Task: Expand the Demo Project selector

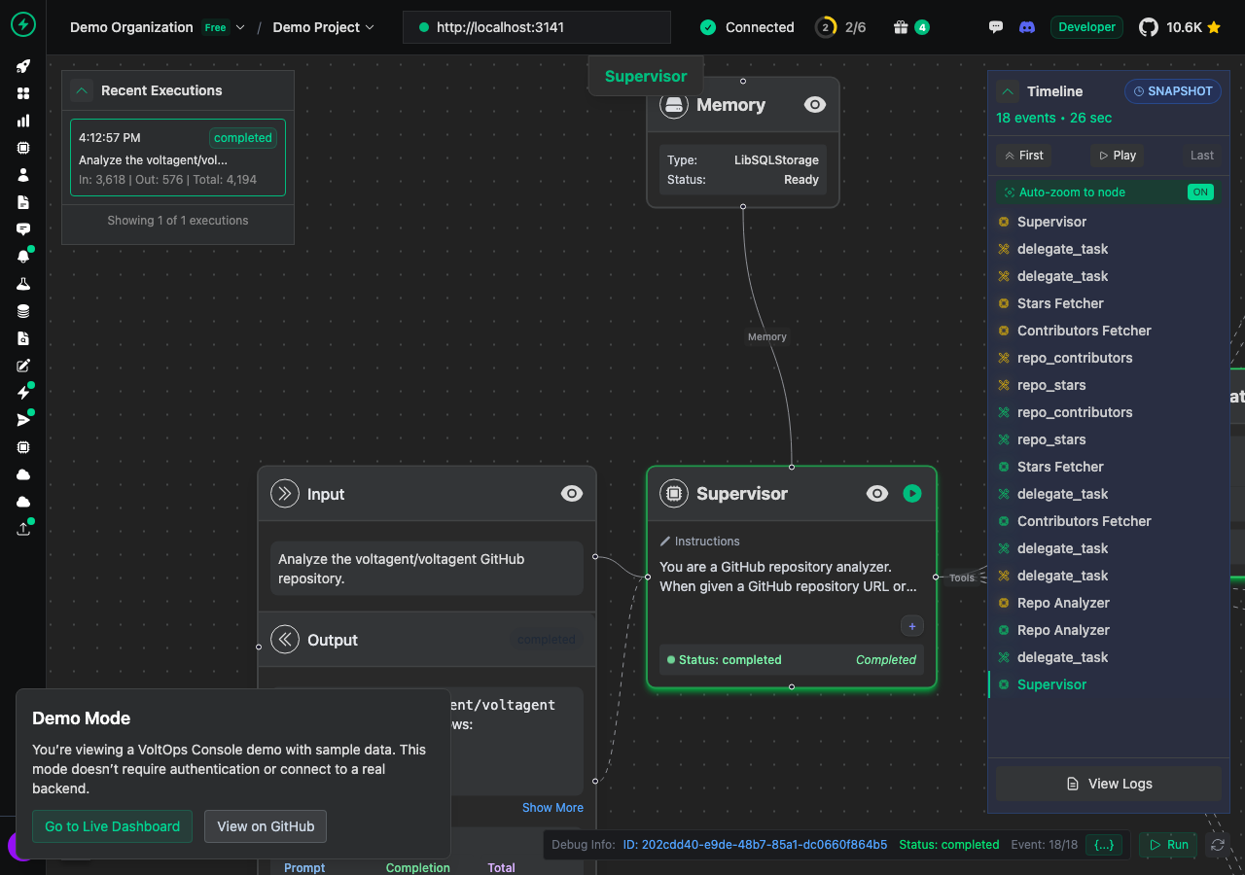Action: [x=324, y=27]
